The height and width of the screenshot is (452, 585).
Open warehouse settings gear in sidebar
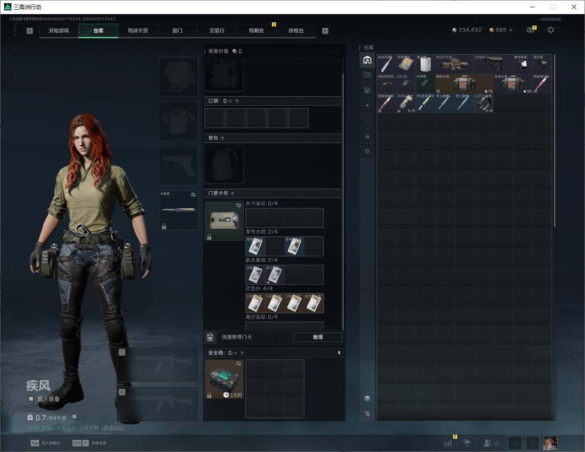367,151
